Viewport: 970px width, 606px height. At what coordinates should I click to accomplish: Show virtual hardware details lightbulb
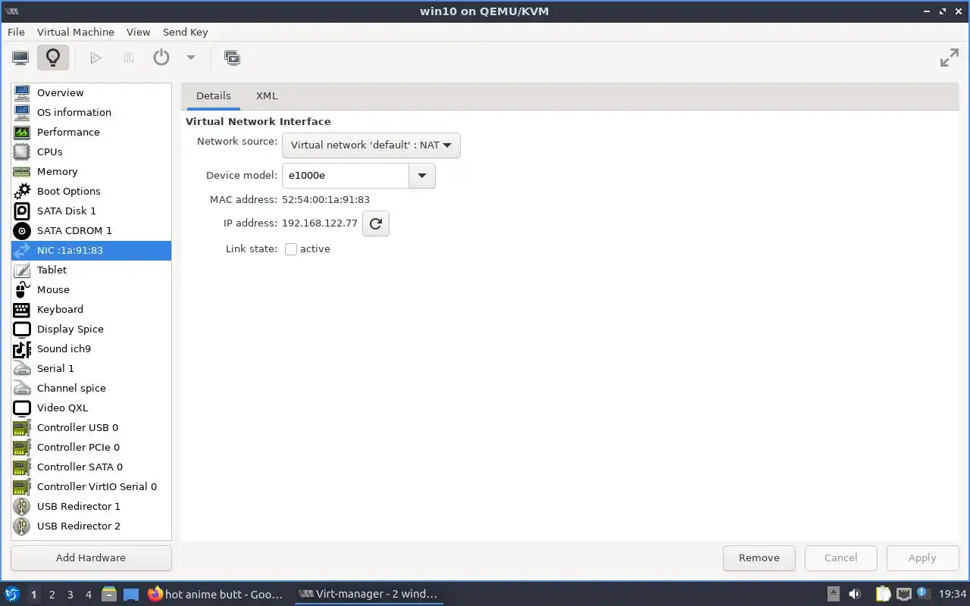[x=52, y=58]
